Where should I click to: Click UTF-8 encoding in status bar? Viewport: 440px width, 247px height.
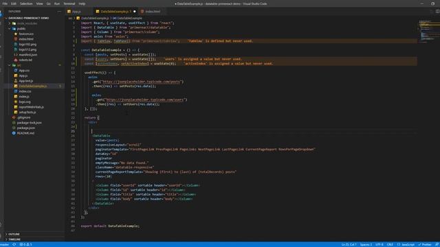379,244
